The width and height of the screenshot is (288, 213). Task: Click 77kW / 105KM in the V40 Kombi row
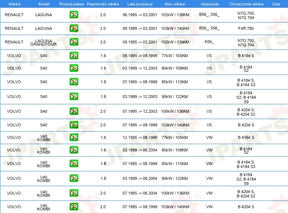coord(175,137)
